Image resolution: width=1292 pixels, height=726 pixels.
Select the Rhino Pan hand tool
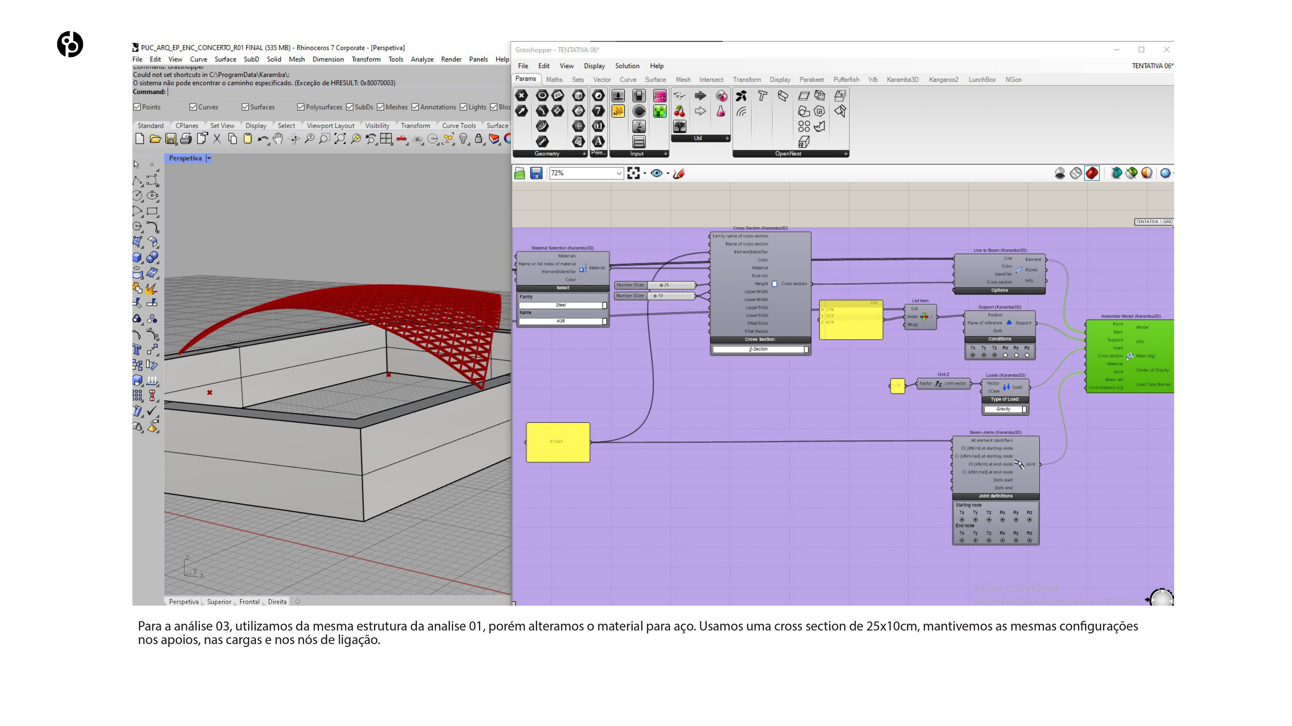278,139
